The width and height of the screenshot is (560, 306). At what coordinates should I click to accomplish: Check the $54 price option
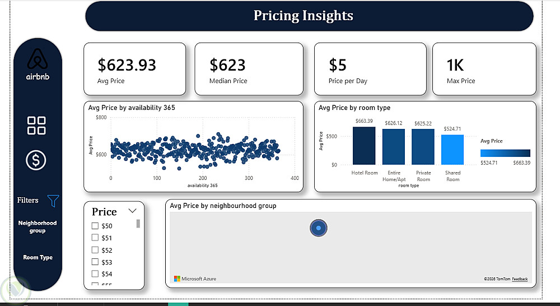coord(95,273)
